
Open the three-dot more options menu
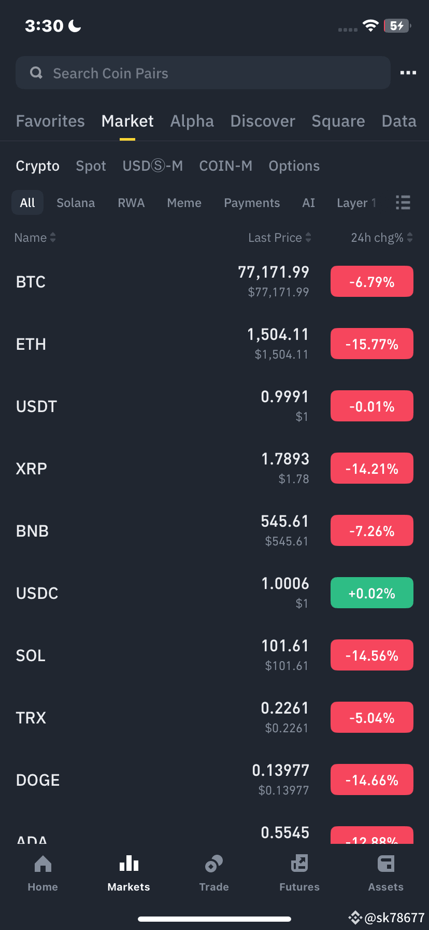408,73
